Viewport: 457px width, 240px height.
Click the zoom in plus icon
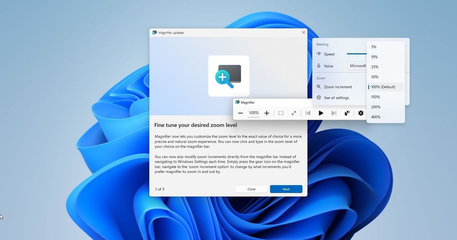pyautogui.click(x=267, y=113)
